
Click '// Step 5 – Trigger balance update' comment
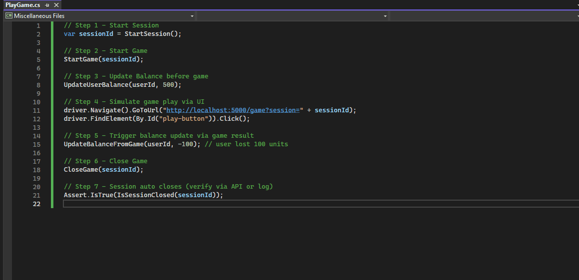coord(159,136)
